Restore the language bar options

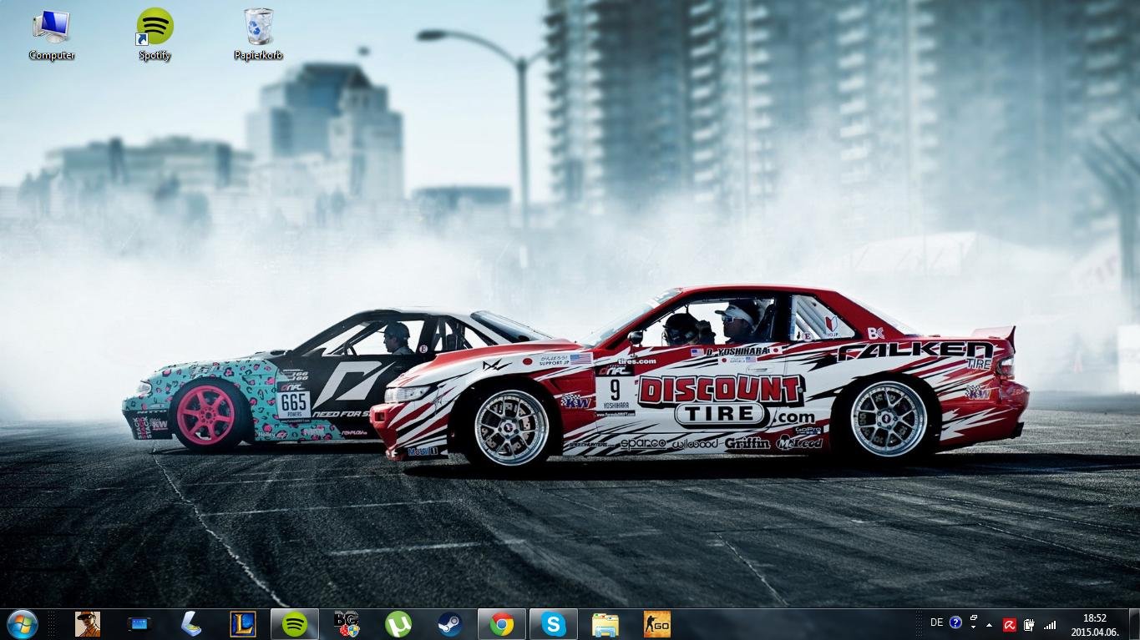pos(974,618)
